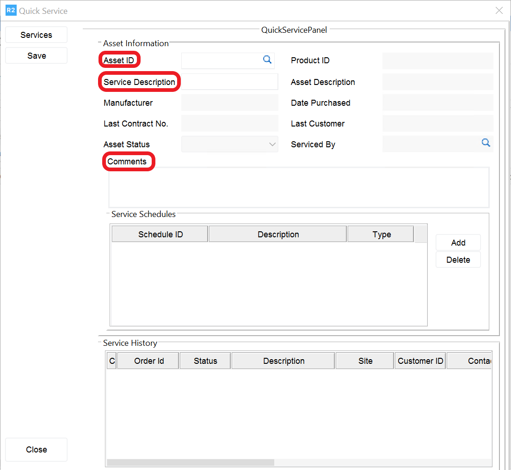Image resolution: width=511 pixels, height=470 pixels.
Task: Click the Services button
Action: click(36, 35)
